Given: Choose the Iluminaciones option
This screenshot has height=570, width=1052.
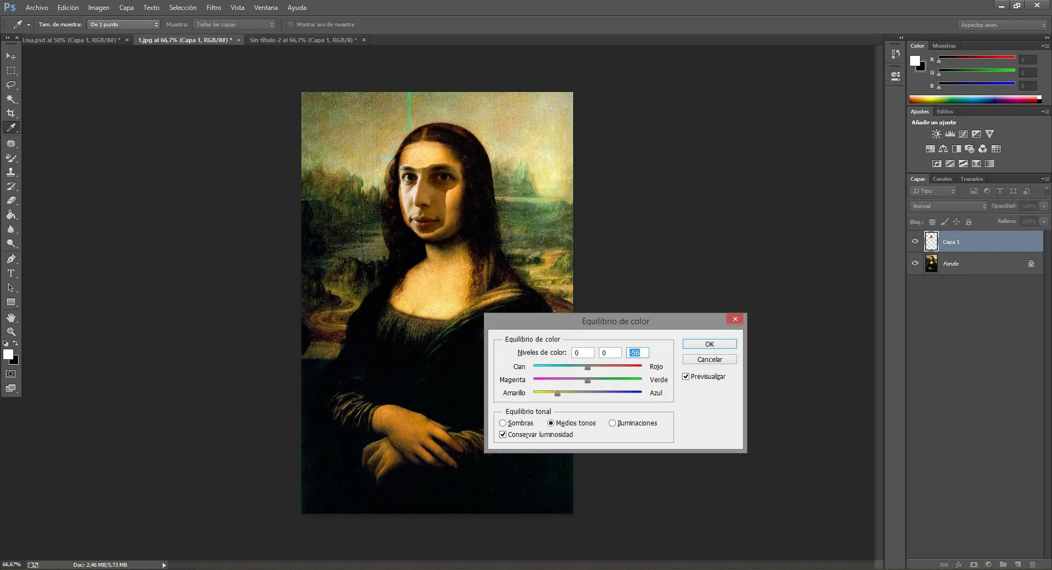Looking at the screenshot, I should click(x=613, y=423).
